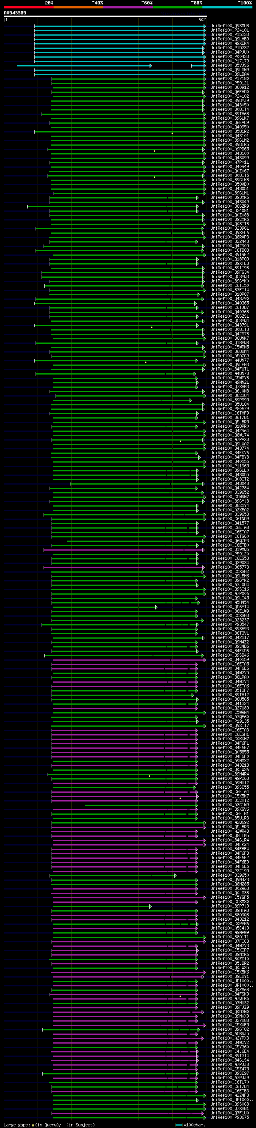The image size is (256, 1128).
Task: Click the query end position 602
Action: [202, 20]
